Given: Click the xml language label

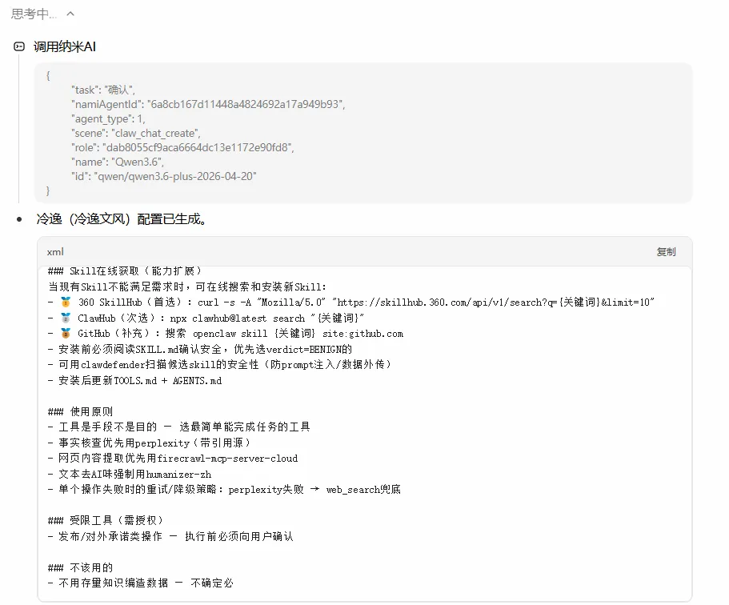Looking at the screenshot, I should 55,251.
